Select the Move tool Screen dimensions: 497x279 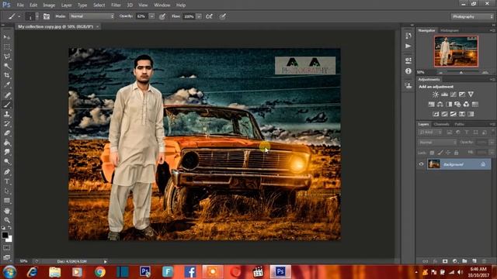pos(7,37)
